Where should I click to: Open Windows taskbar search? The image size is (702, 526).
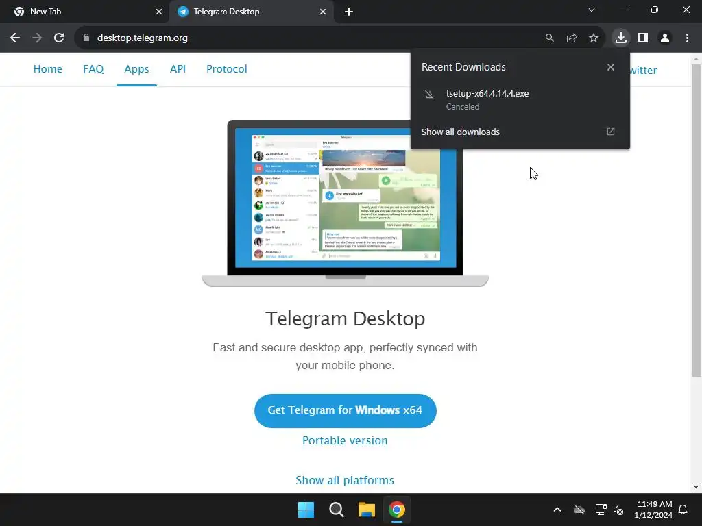[336, 510]
